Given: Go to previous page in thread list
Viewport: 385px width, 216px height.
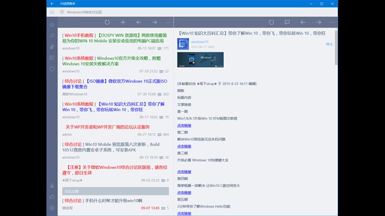Looking at the screenshot, I should [138, 22].
